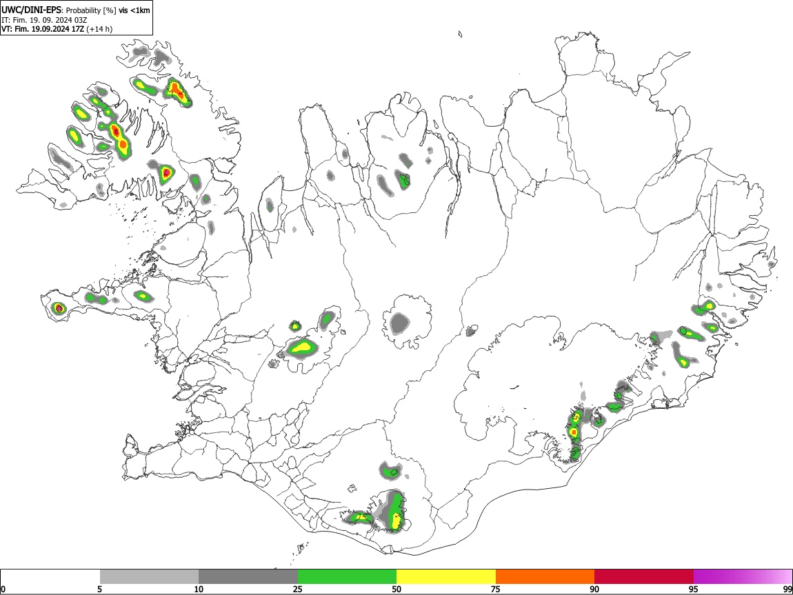
Task: Click the 'UWC/DINI-EPS' title text
Action: (32, 10)
